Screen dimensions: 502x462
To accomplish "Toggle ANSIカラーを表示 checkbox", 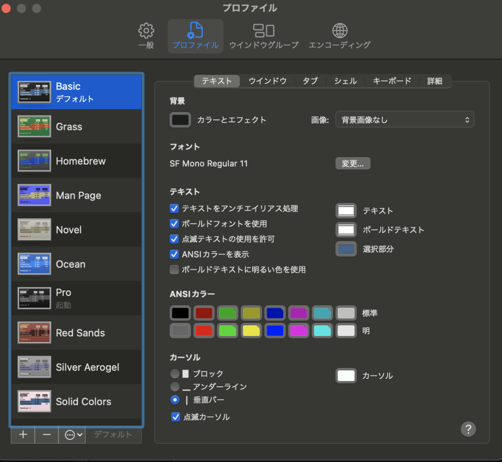I will tap(174, 254).
